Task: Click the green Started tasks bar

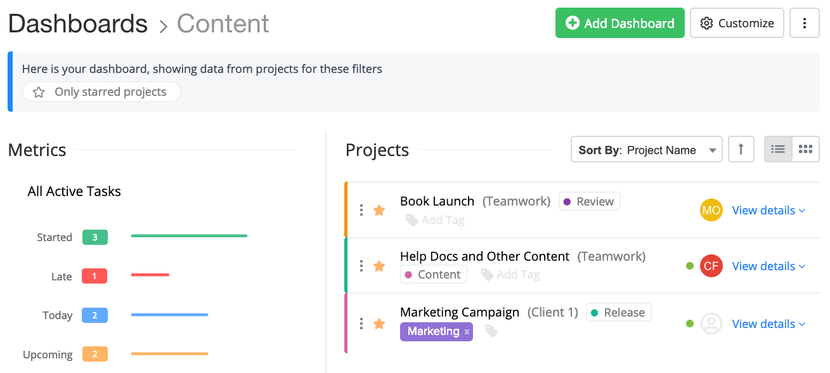Action: coord(189,236)
